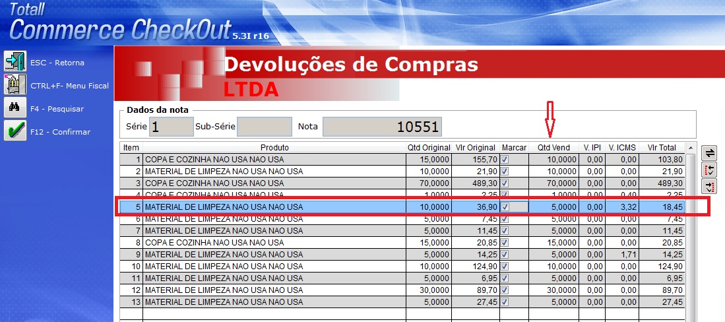Click the opposing arrows invert-selection button
This screenshot has width=725, height=322.
(709, 153)
